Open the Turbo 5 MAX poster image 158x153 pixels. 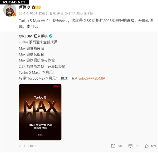click(x=40, y=112)
